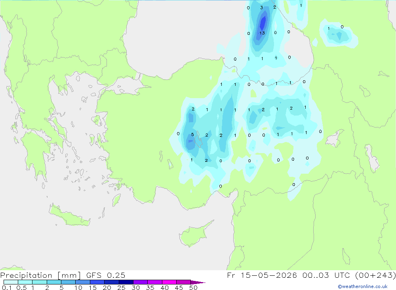396x290 pixels.
Task: Click the Precipitation [mm] title text
Action: pyautogui.click(x=40, y=275)
